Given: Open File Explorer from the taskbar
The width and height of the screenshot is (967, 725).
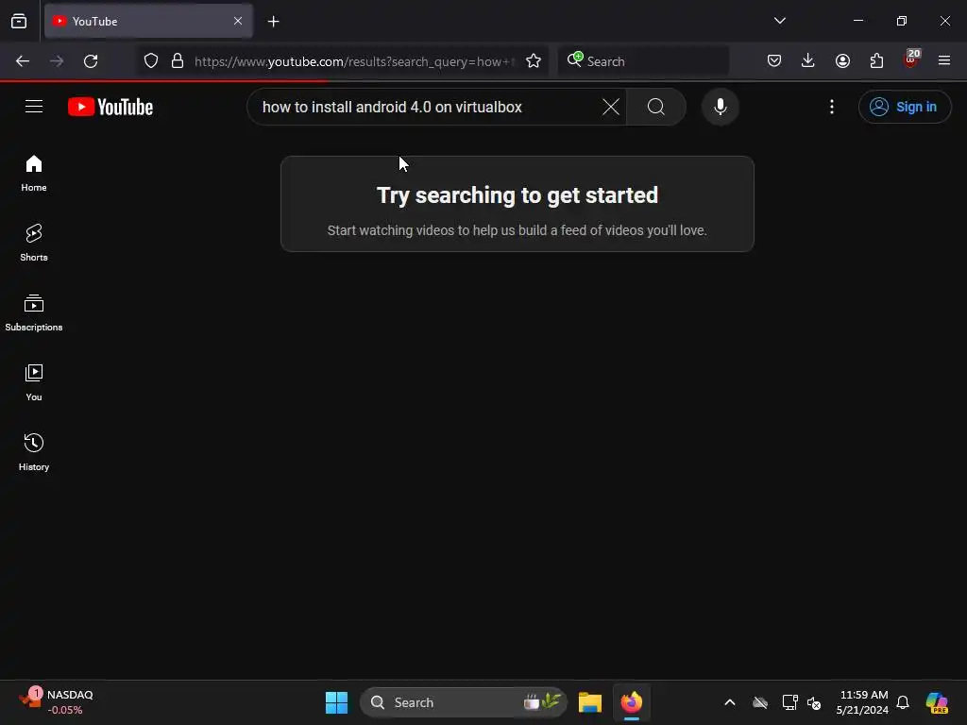Looking at the screenshot, I should [x=589, y=702].
